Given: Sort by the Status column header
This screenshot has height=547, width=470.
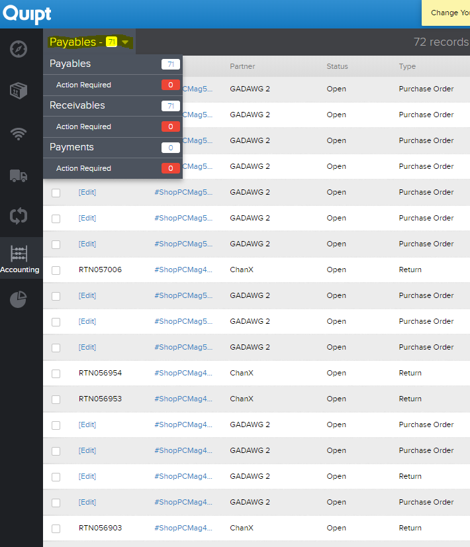Looking at the screenshot, I should pos(337,66).
